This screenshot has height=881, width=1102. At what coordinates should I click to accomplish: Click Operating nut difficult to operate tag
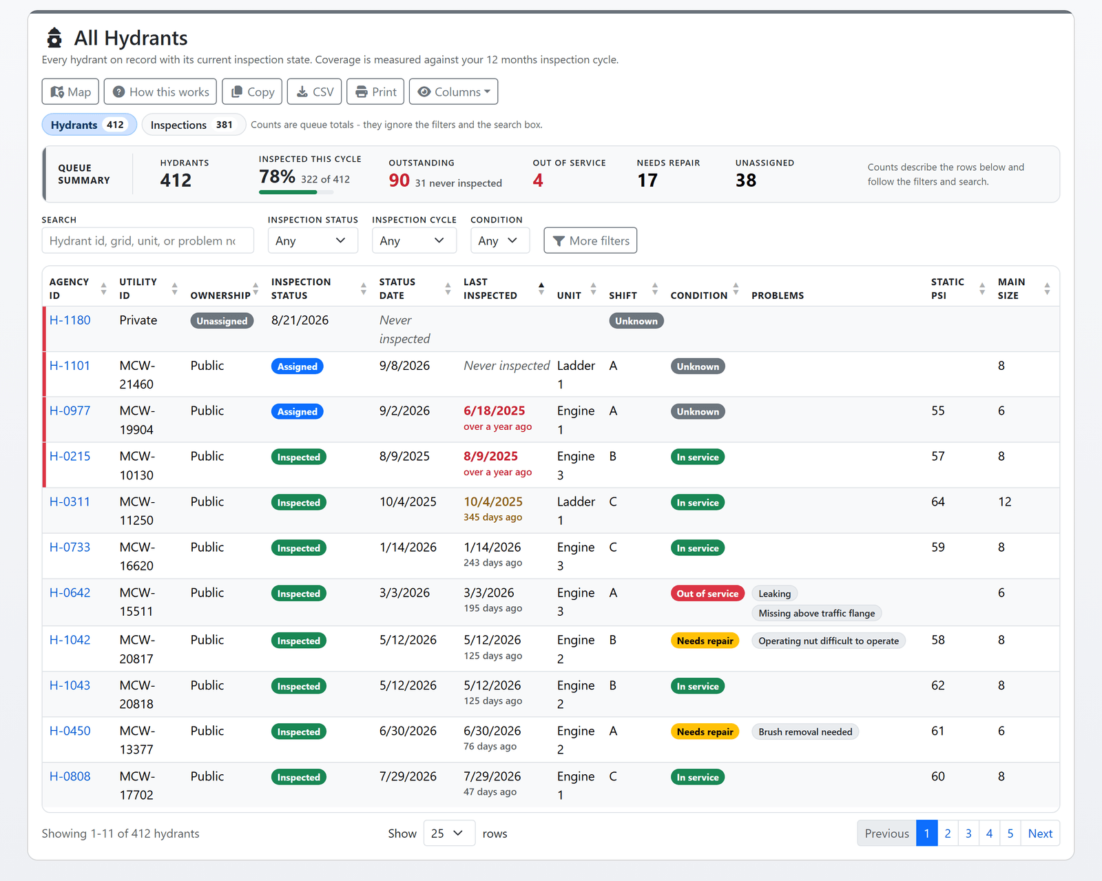829,641
